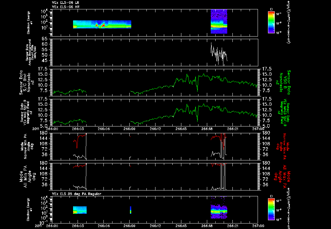Click the red All Max PA Angle label
Screen dimensions: 331x229
click(x=283, y=176)
